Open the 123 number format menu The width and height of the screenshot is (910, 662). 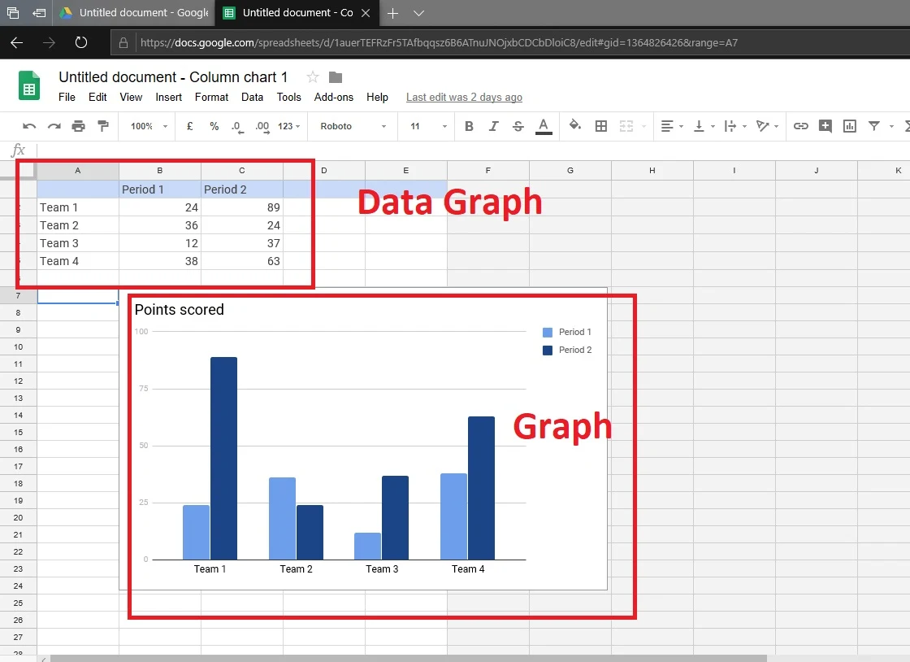pos(288,126)
